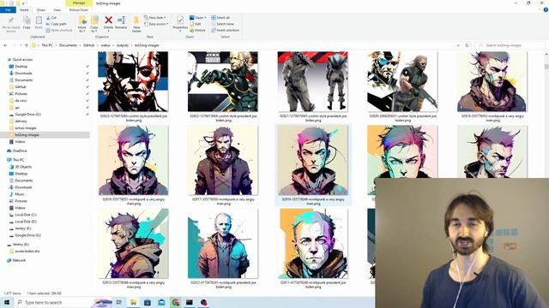
Task: Click the Manage contextual tab
Action: (79, 3)
